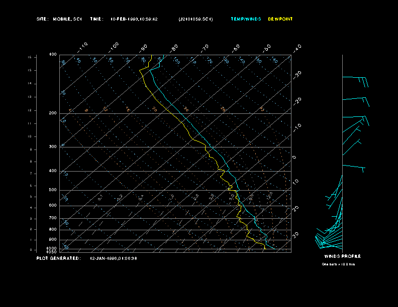This screenshot has height=307, width=398.
Task: Click the 'One barb = 10.0 m/s' note
Action: pos(338,264)
